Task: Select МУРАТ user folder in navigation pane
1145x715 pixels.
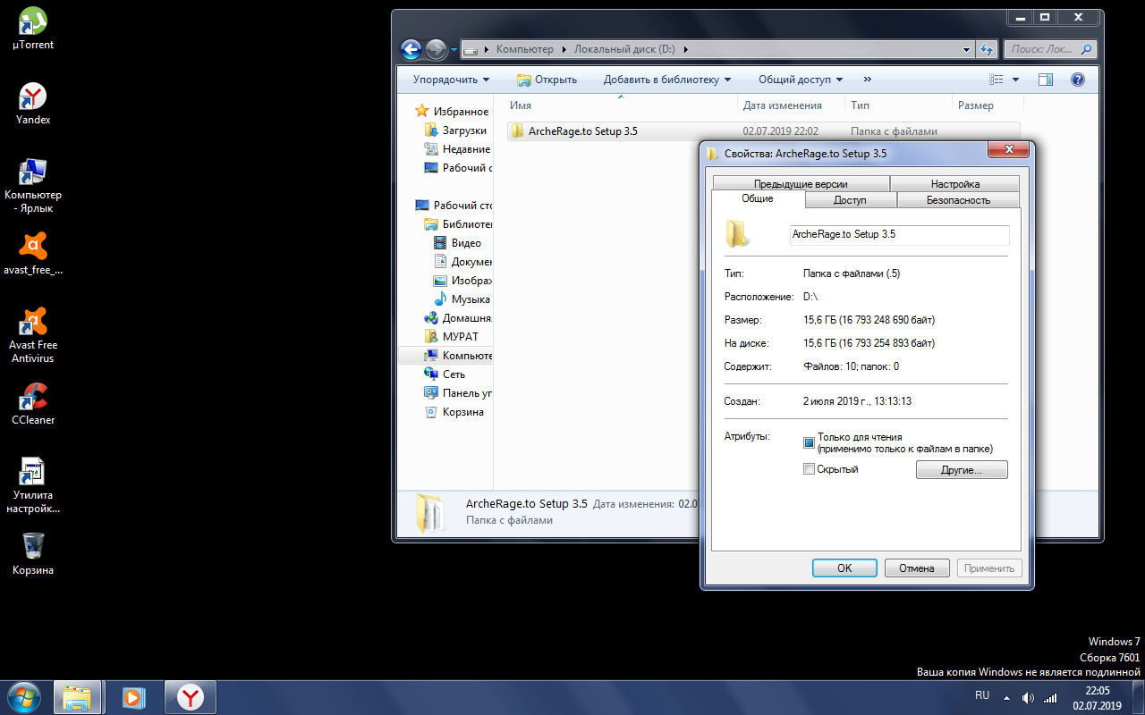Action: [452, 337]
